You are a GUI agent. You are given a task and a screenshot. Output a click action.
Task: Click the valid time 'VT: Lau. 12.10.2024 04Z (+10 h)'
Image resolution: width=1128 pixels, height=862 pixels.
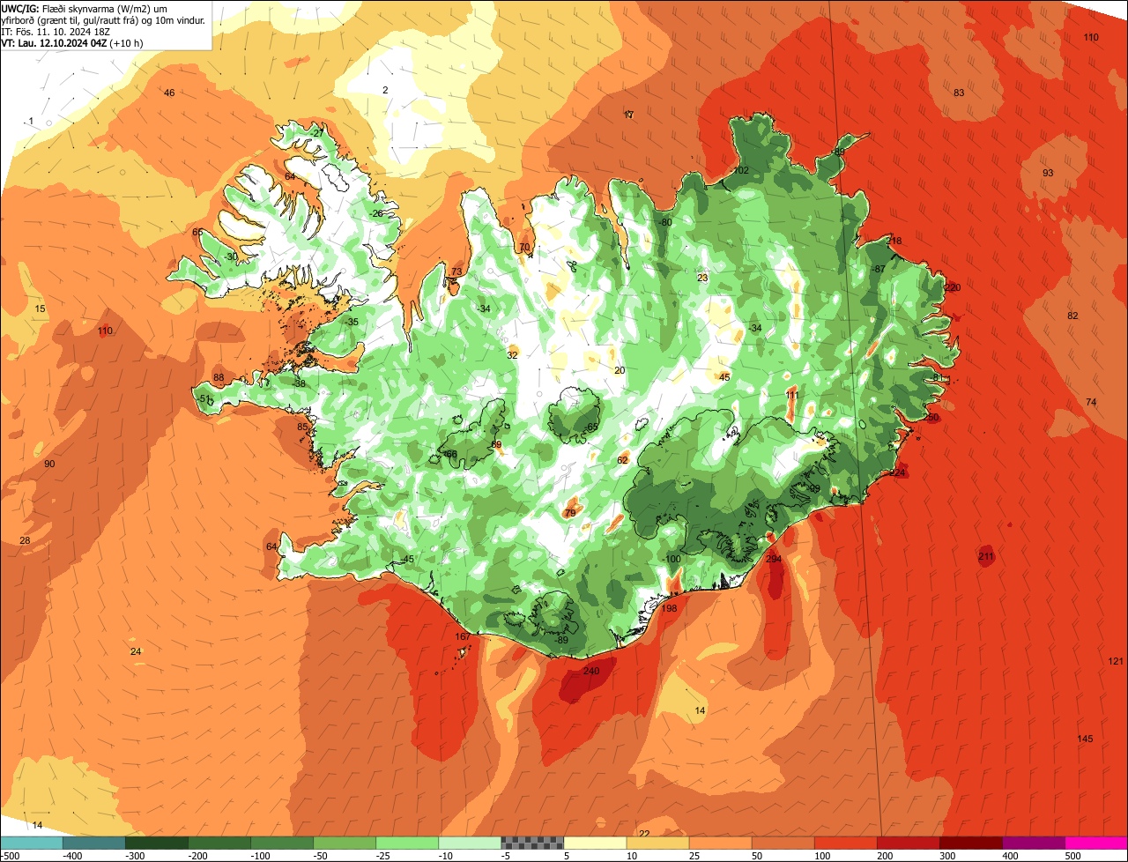click(x=72, y=42)
